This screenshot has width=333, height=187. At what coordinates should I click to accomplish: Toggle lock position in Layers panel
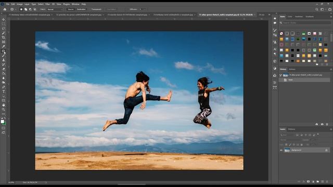tap(294, 144)
